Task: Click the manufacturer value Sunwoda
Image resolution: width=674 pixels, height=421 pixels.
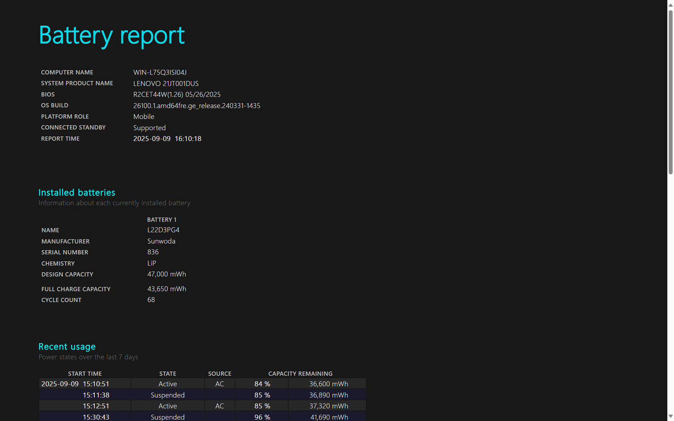Action: point(161,241)
